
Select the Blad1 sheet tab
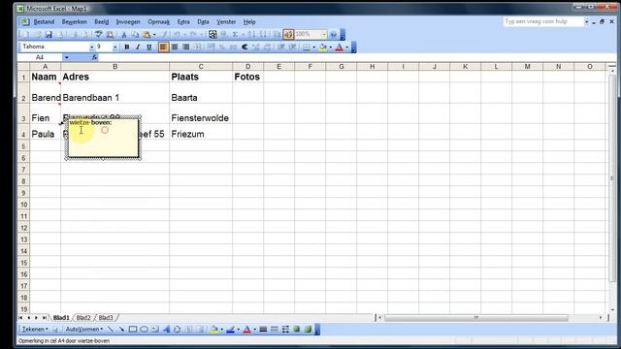(x=61, y=318)
